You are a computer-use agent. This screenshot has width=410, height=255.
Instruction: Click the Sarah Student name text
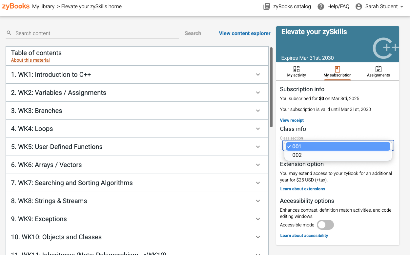point(381,7)
